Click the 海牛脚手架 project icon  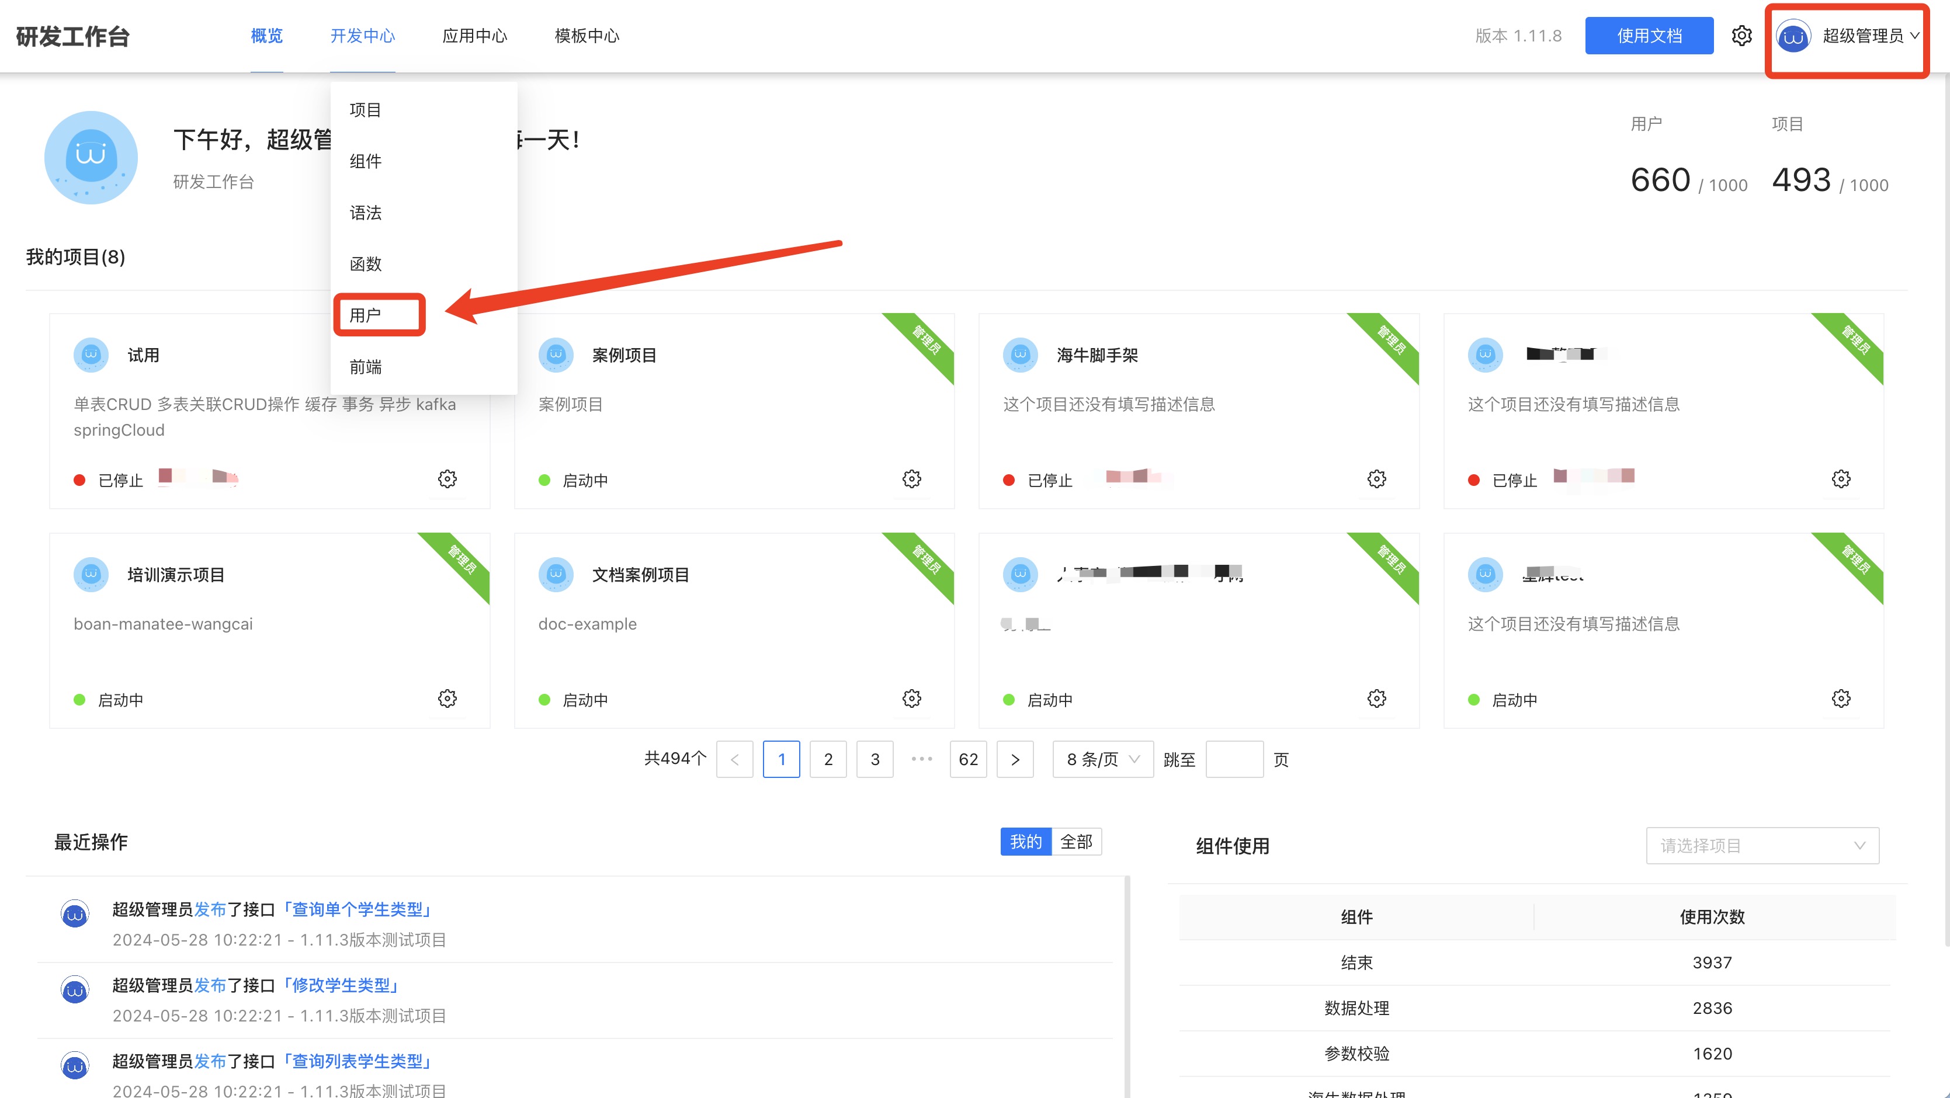click(1021, 355)
